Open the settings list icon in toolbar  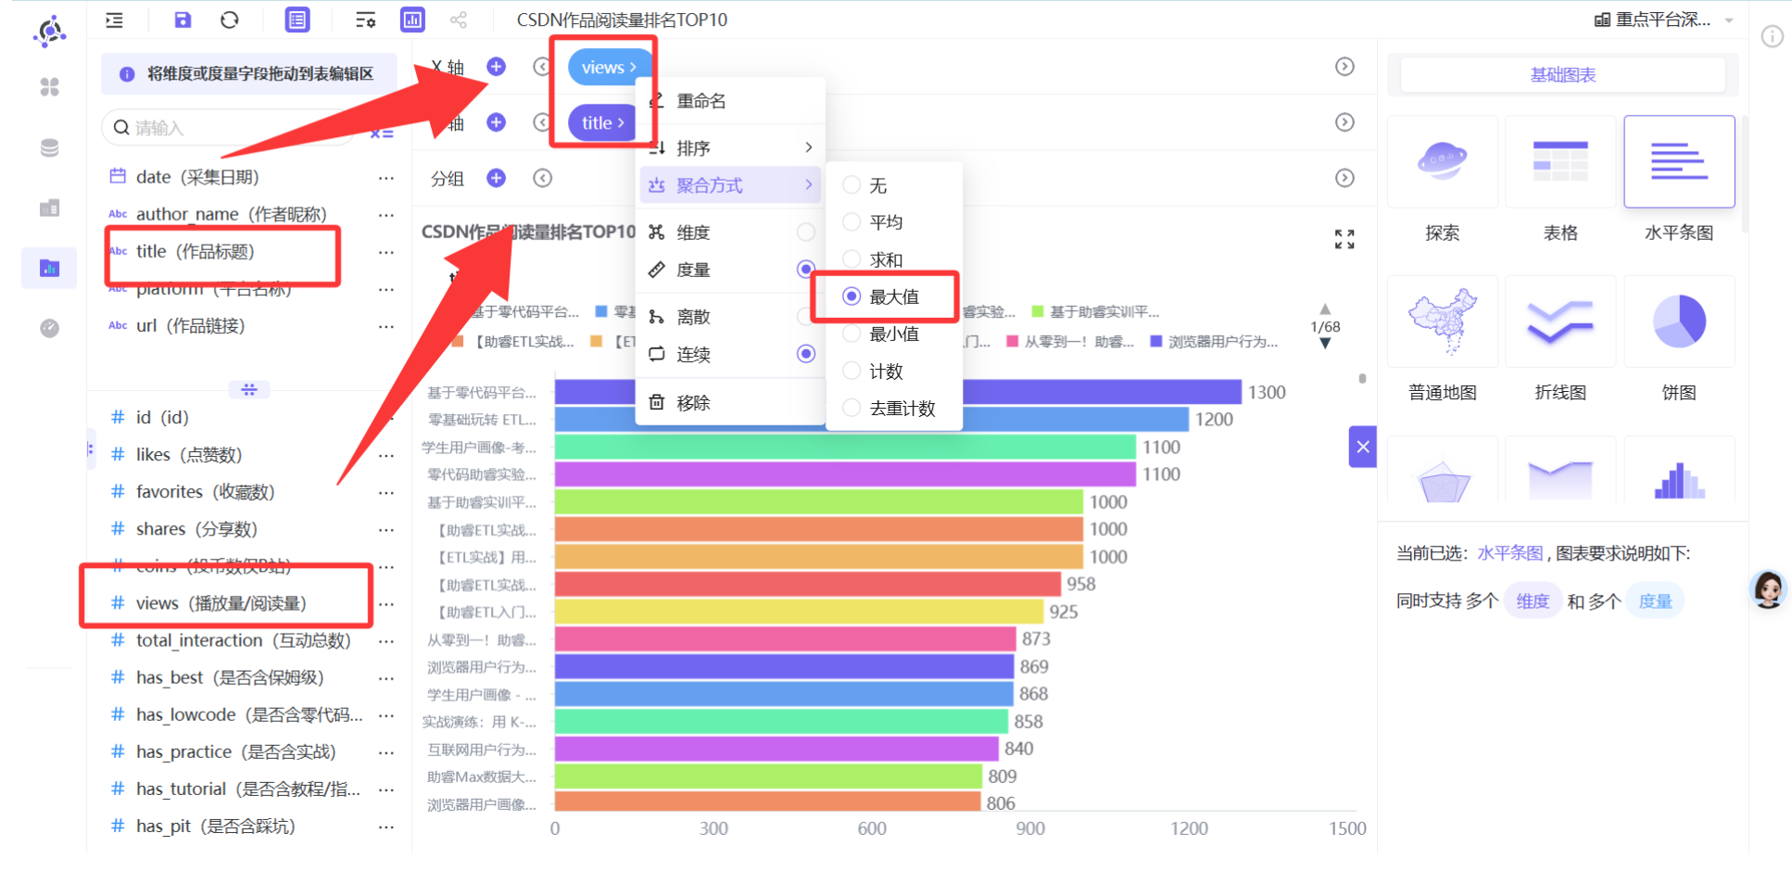[x=365, y=19]
